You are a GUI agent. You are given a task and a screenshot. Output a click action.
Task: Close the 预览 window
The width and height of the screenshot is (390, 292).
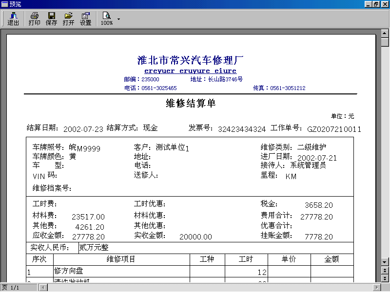point(385,4)
